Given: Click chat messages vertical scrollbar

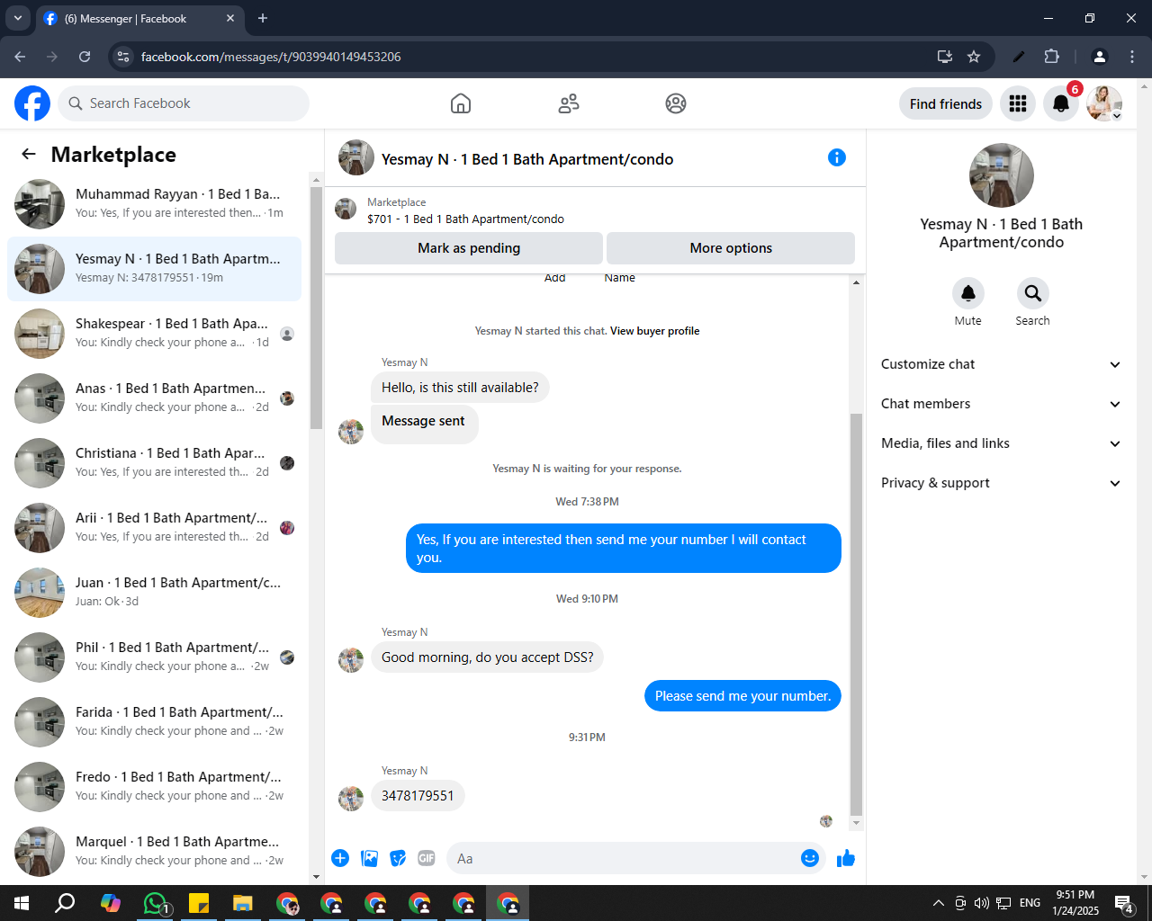Looking at the screenshot, I should click(856, 613).
